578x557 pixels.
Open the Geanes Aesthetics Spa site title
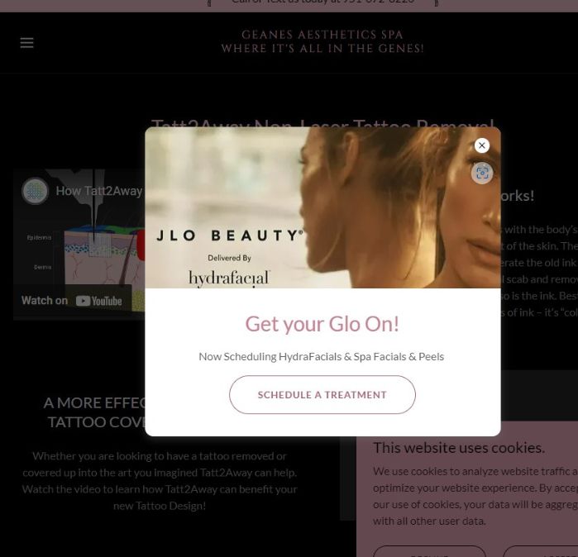point(322,41)
